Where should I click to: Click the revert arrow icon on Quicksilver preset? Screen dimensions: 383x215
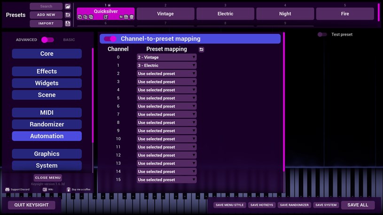pos(121,17)
